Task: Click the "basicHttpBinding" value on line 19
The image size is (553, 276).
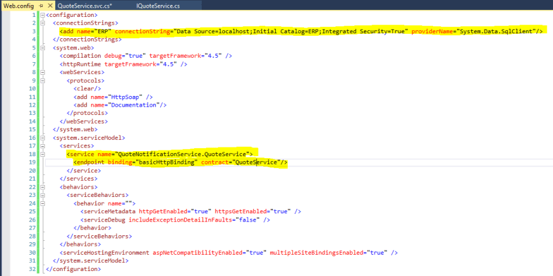Action: 165,162
